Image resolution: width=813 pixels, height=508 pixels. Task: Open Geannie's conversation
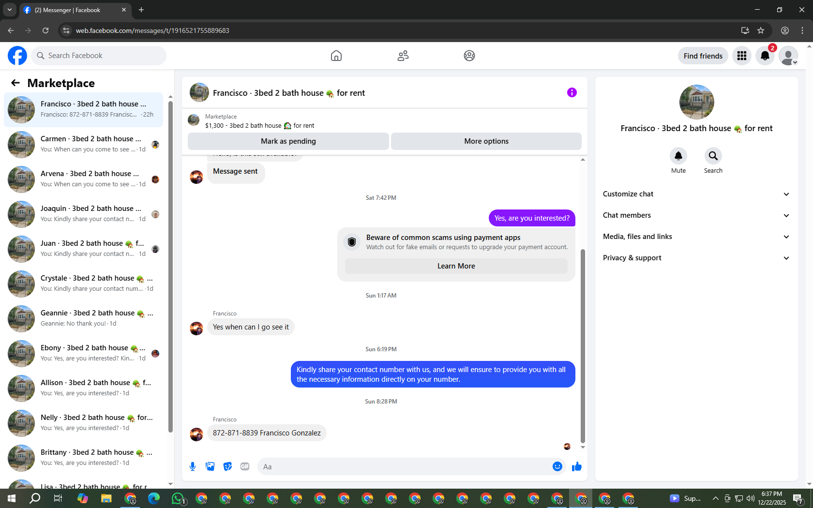pyautogui.click(x=84, y=318)
